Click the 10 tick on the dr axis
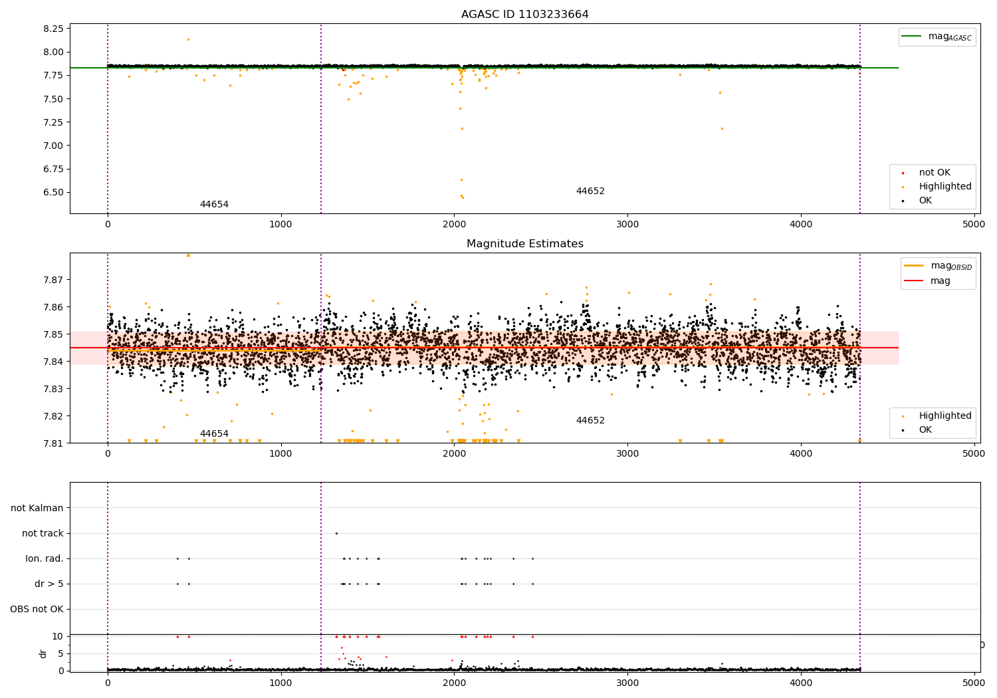 58,636
